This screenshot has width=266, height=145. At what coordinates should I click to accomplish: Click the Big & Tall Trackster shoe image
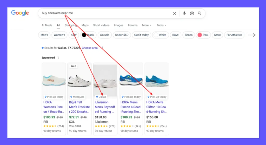[x=79, y=81]
